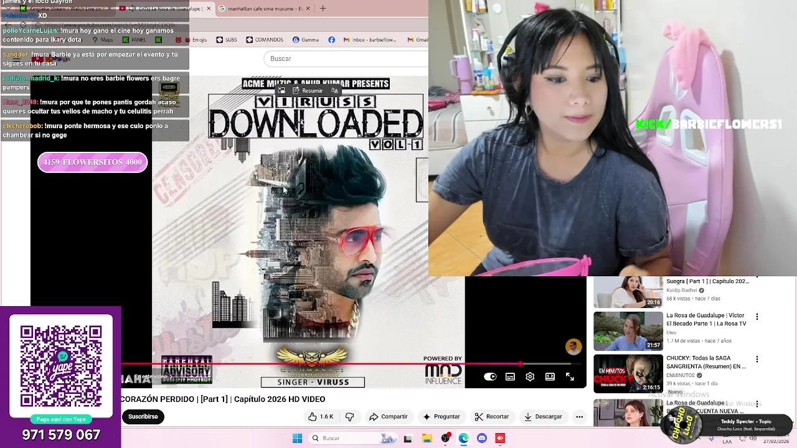Open options menu for Victor El Becado video
Screen dimensions: 797x448
[x=757, y=317]
